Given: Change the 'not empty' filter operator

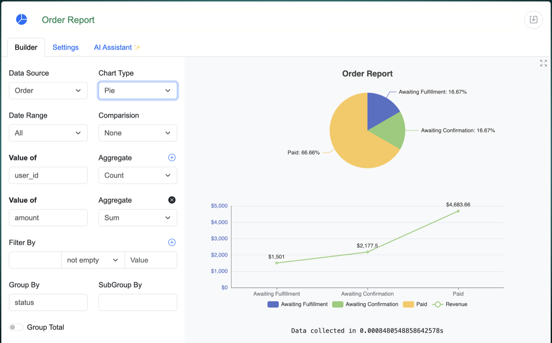Looking at the screenshot, I should point(93,260).
